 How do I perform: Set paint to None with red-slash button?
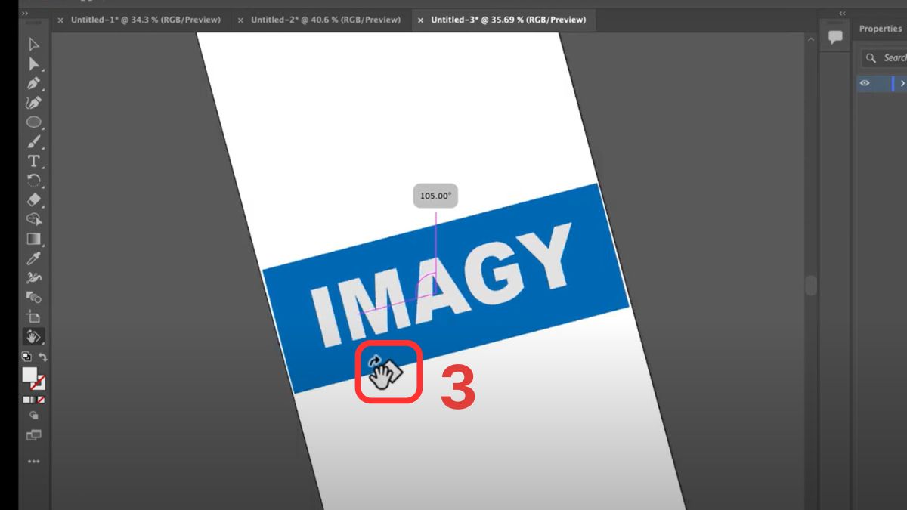[42, 400]
